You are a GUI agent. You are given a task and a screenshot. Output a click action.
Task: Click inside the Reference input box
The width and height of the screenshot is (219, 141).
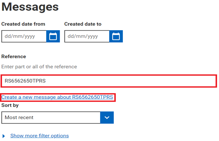[109, 81]
